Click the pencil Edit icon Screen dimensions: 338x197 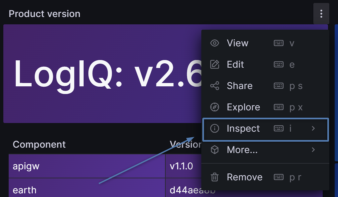[215, 64]
